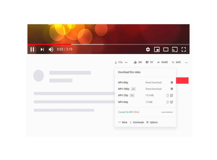Open the more actions menu after SAVE
This screenshot has height=160, width=217.
pos(187,63)
